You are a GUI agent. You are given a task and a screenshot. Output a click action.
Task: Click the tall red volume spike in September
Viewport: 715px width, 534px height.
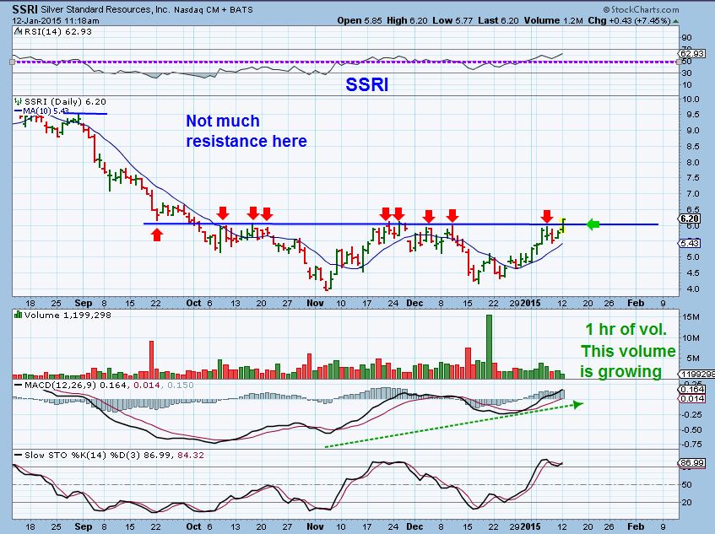click(151, 360)
